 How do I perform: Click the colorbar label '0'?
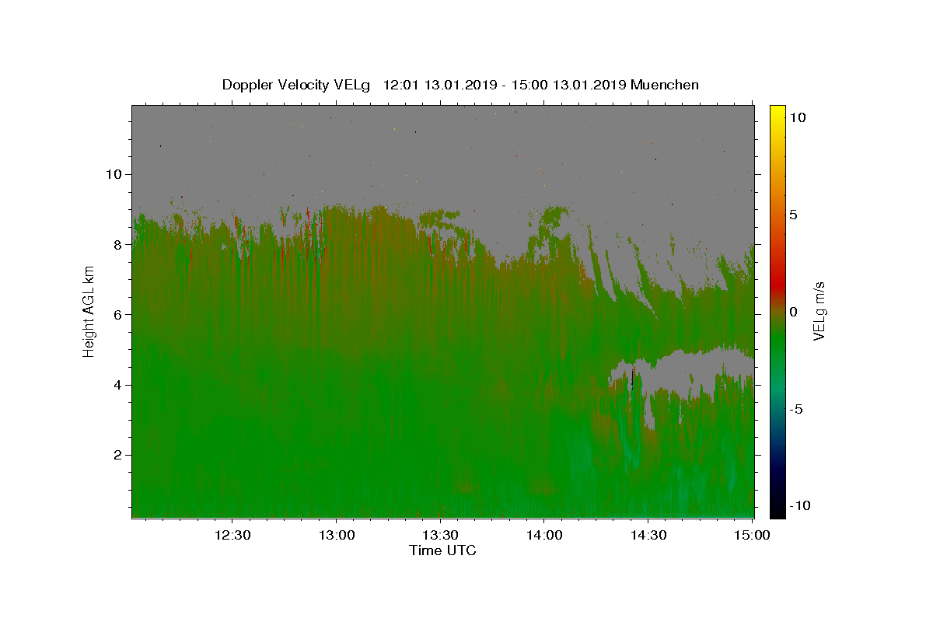point(793,312)
